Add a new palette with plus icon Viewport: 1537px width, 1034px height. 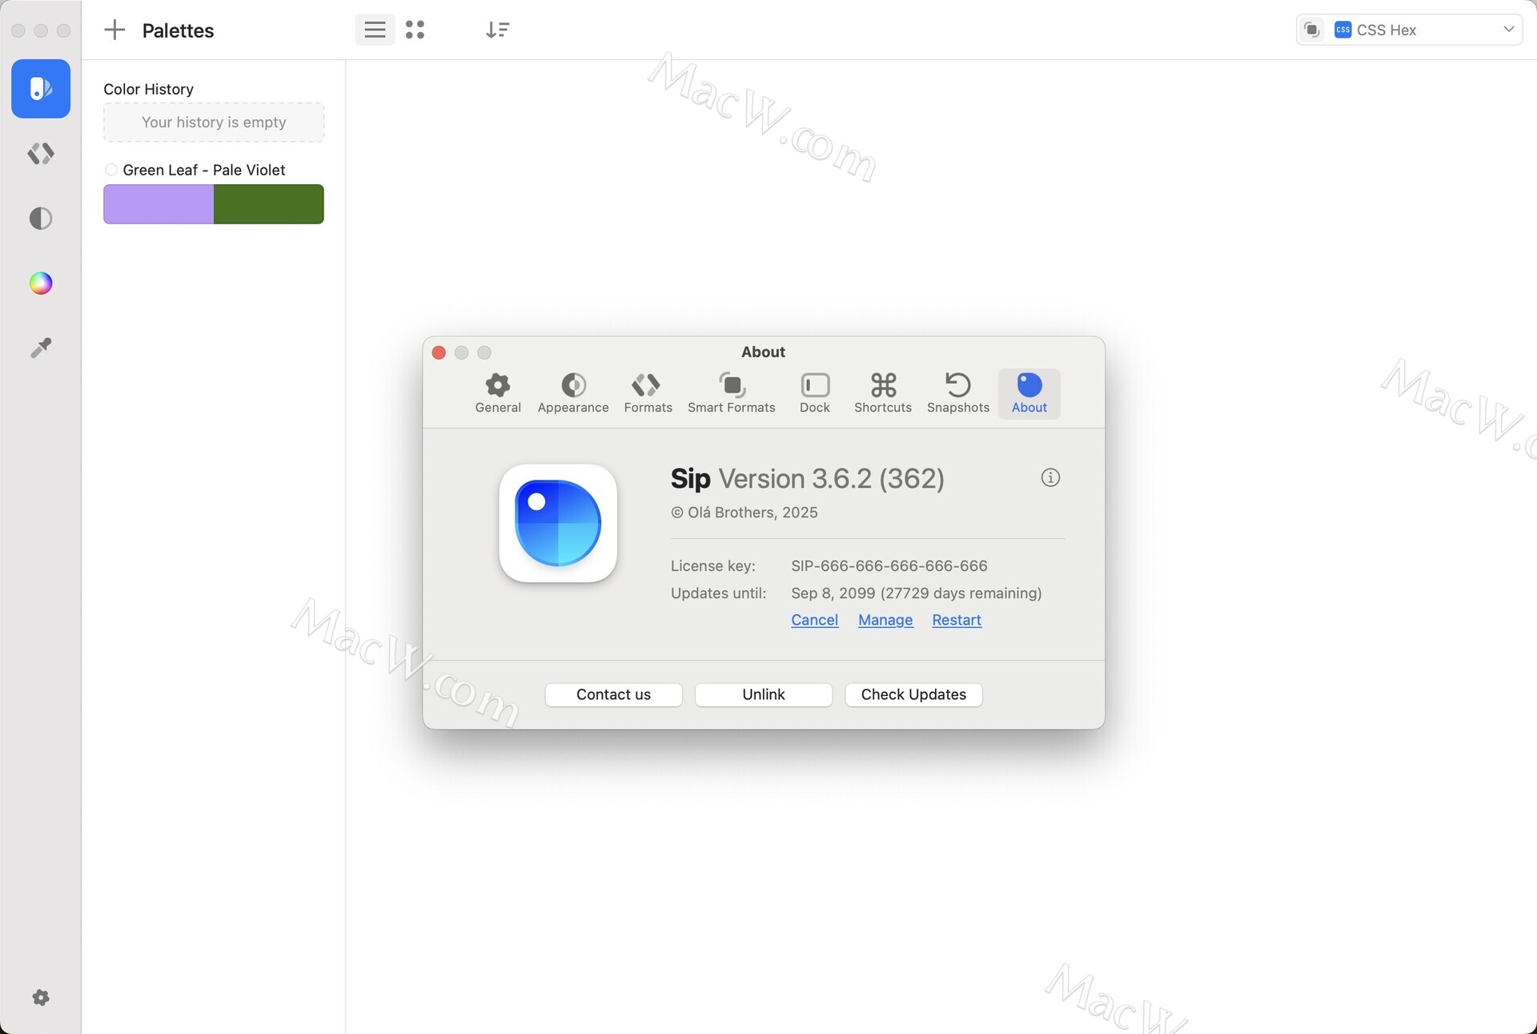coord(115,30)
